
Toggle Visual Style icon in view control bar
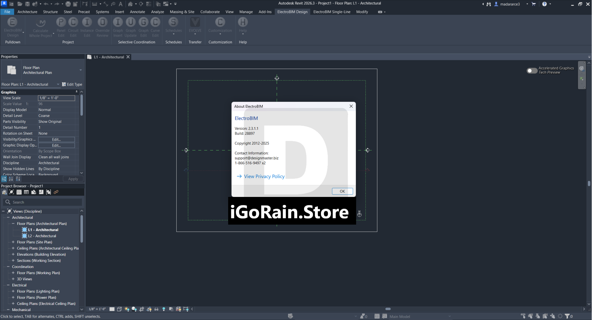click(119, 309)
